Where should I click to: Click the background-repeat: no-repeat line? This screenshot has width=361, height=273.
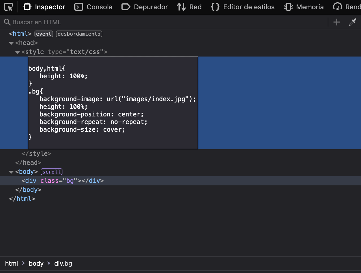pos(93,122)
